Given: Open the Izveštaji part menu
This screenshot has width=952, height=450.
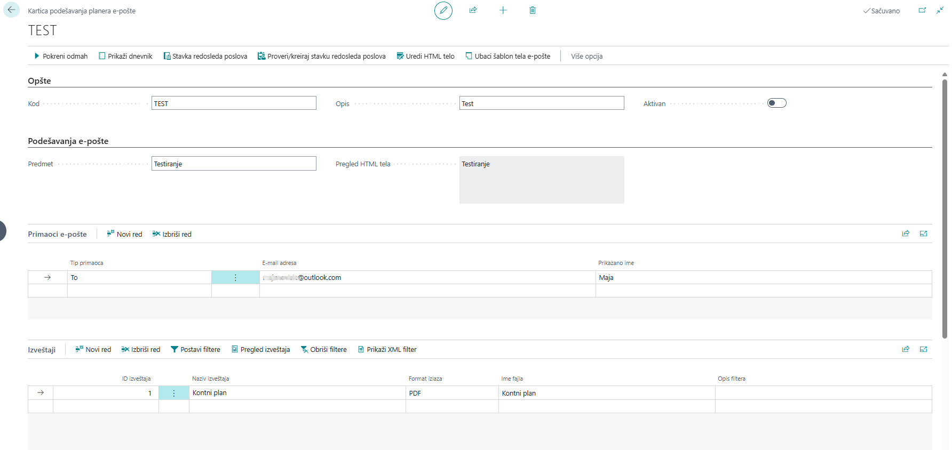Looking at the screenshot, I should (x=42, y=350).
